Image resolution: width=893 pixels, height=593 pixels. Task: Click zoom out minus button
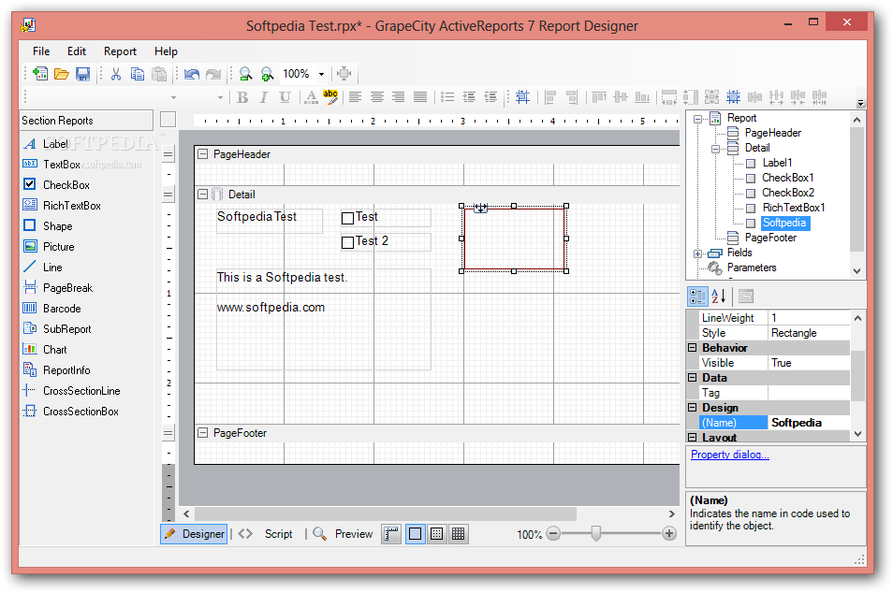(x=553, y=534)
